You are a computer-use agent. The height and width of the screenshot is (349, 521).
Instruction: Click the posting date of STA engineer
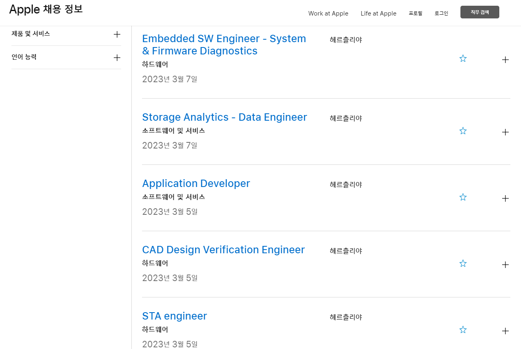click(x=170, y=344)
